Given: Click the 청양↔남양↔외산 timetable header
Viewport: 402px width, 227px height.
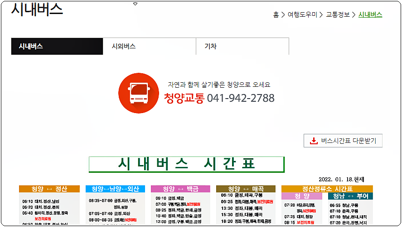Looking at the screenshot, I should tap(115, 189).
